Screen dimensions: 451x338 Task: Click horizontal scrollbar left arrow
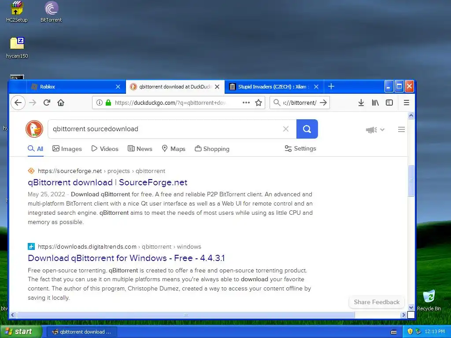pyautogui.click(x=12, y=315)
